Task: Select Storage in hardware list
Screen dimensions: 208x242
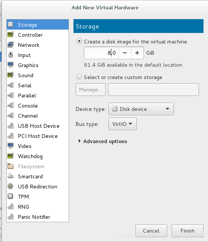Action: (x=38, y=24)
